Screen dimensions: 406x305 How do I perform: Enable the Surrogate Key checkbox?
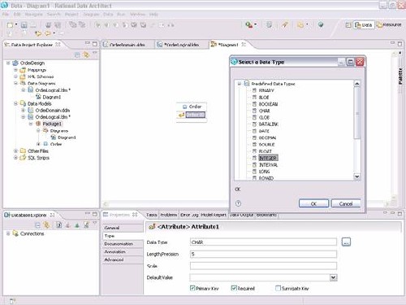278,288
